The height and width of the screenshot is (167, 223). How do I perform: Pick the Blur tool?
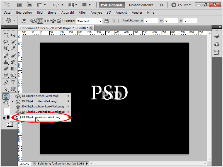coord(6,75)
